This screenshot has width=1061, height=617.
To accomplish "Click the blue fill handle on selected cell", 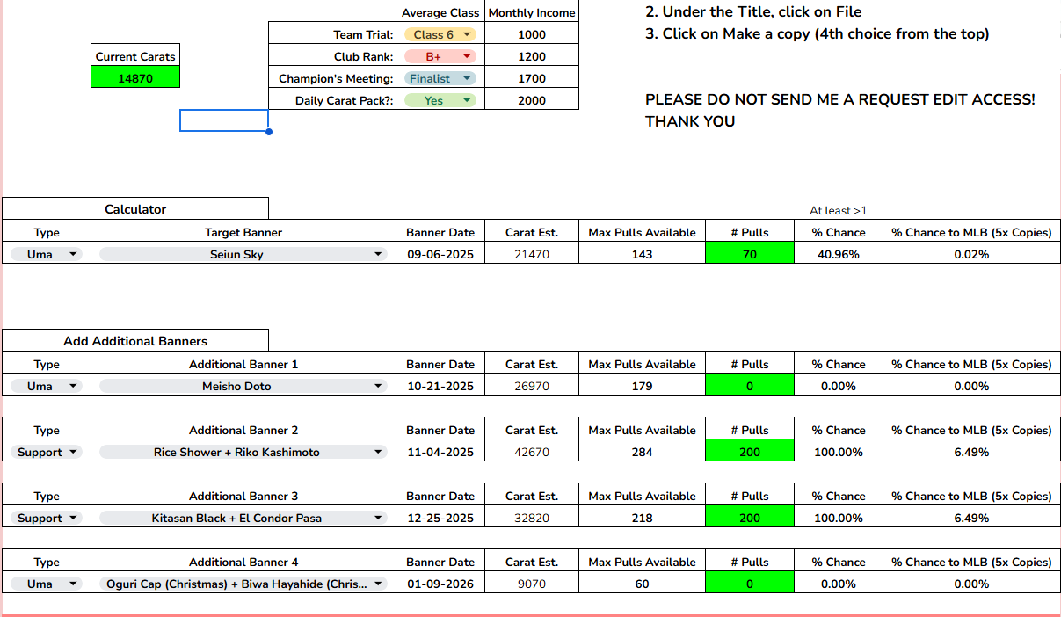I will pyautogui.click(x=268, y=132).
